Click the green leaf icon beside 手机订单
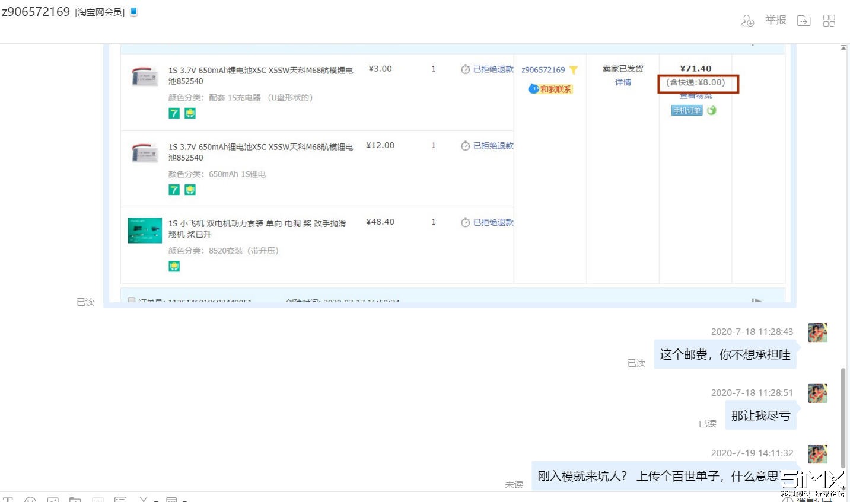This screenshot has height=502, width=850. (711, 110)
